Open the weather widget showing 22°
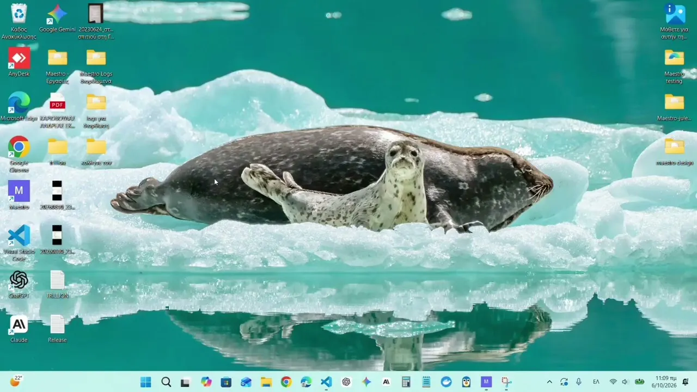The height and width of the screenshot is (392, 697). [15, 381]
